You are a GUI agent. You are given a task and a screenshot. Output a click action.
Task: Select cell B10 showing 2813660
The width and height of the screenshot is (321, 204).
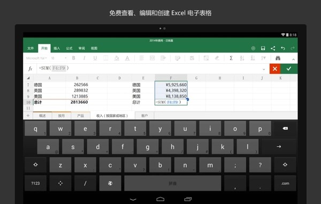point(77,102)
